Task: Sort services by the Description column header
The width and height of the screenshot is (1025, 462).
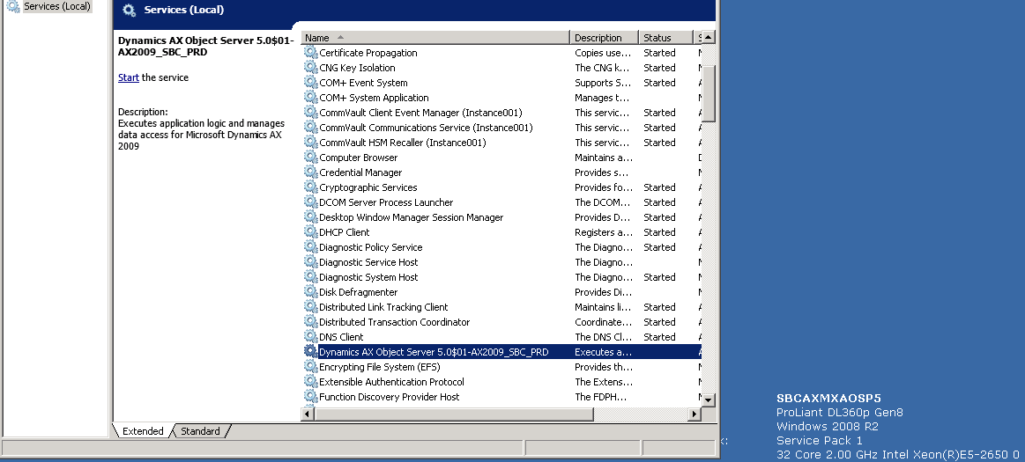Action: point(604,38)
